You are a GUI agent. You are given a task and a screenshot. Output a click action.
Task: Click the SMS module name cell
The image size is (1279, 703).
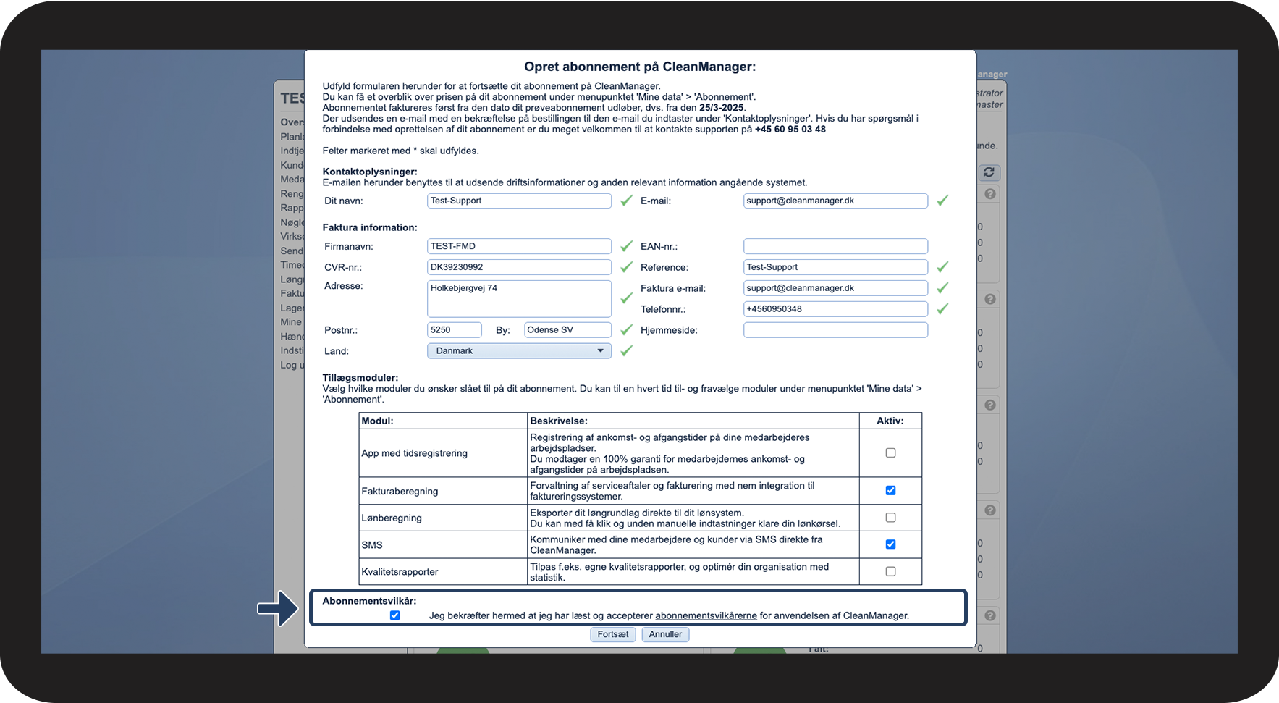pyautogui.click(x=443, y=544)
